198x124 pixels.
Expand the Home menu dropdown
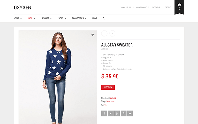[x=18, y=18]
